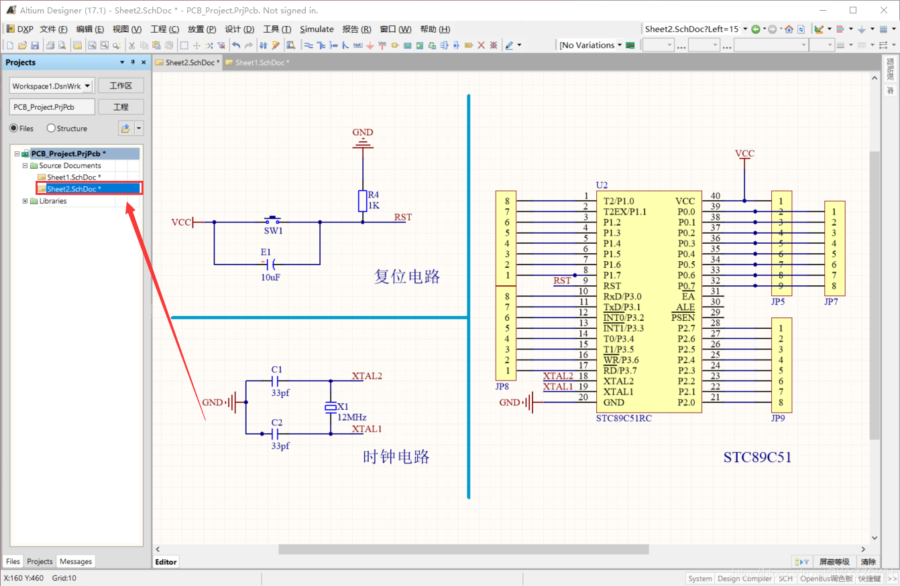Click the Place Part component icon

click(x=394, y=45)
